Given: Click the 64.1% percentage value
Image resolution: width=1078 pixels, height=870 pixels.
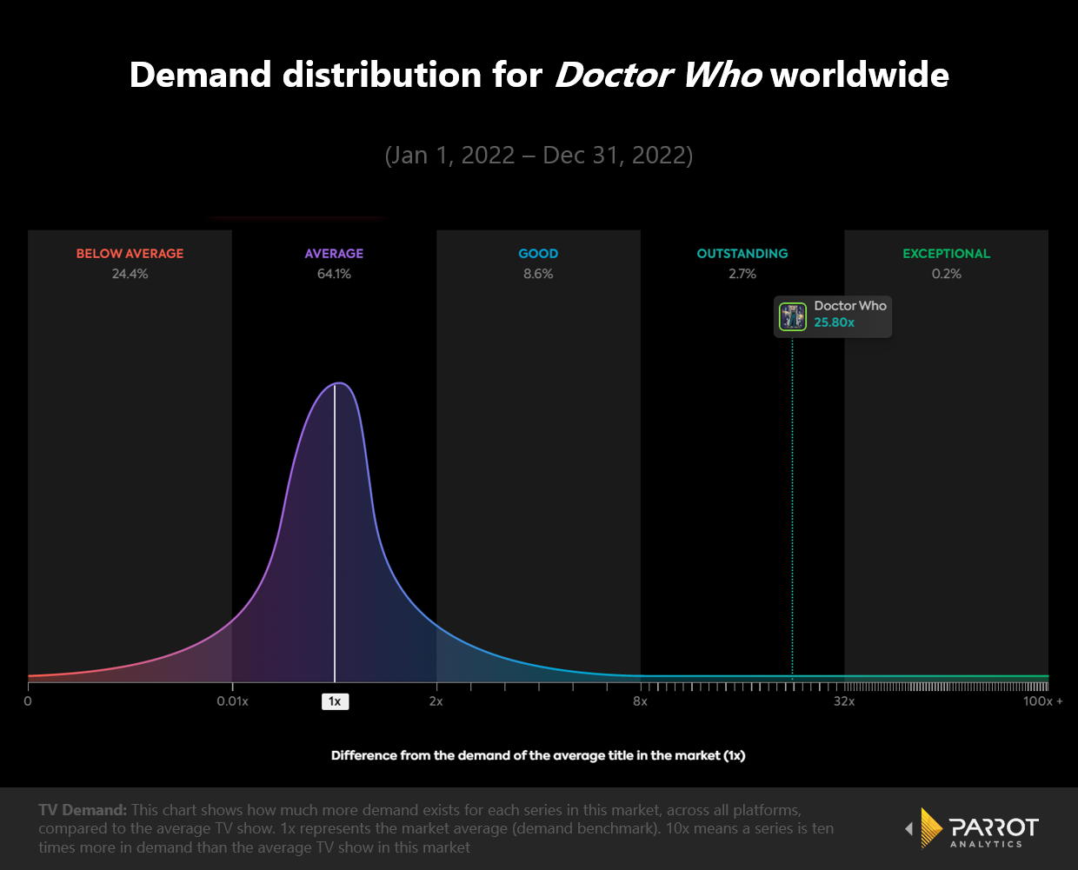Looking at the screenshot, I should click(x=334, y=274).
